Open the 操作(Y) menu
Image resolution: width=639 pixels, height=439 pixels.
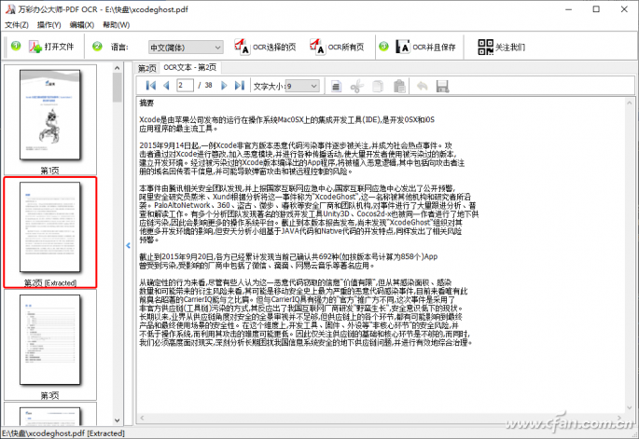[49, 25]
